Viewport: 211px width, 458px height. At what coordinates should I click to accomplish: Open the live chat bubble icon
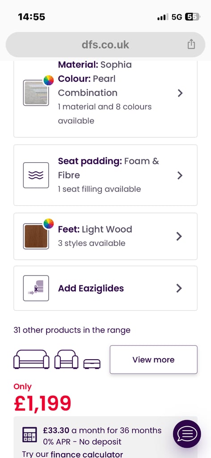click(187, 434)
